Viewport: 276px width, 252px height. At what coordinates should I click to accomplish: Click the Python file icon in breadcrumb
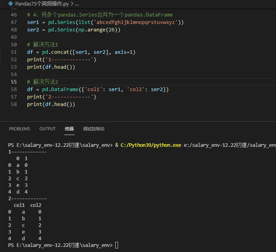tap(11, 4)
